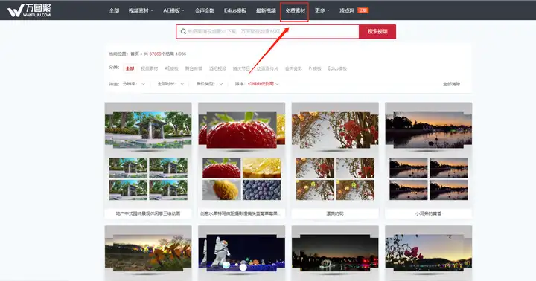Filter category by Pr模板
The width and height of the screenshot is (536, 281).
point(315,68)
